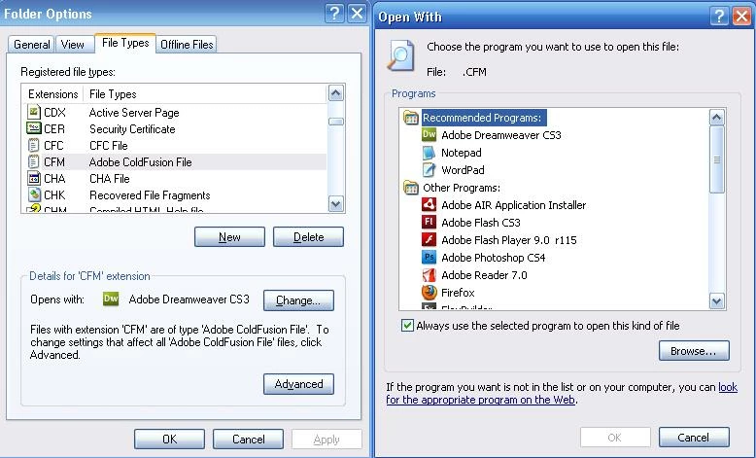Select the CHA File type text
The image size is (756, 458).
tap(110, 179)
